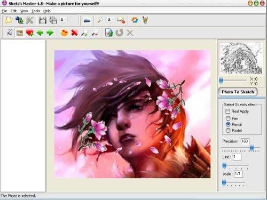Click the red X delete icon
Screen dimensions: 267x200
pyautogui.click(x=74, y=33)
